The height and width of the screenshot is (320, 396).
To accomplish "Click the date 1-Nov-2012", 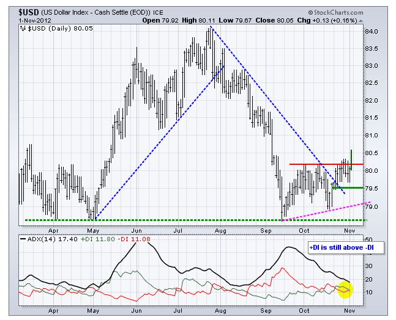I will (x=35, y=20).
